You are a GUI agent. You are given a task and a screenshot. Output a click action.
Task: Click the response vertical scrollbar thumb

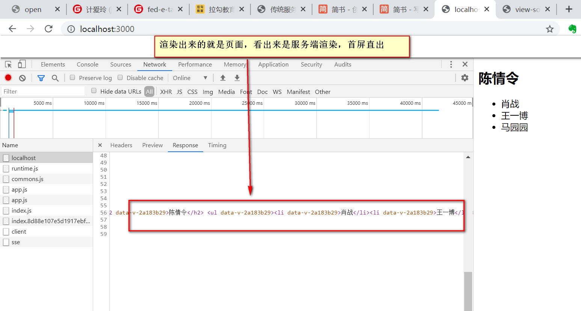click(468, 291)
